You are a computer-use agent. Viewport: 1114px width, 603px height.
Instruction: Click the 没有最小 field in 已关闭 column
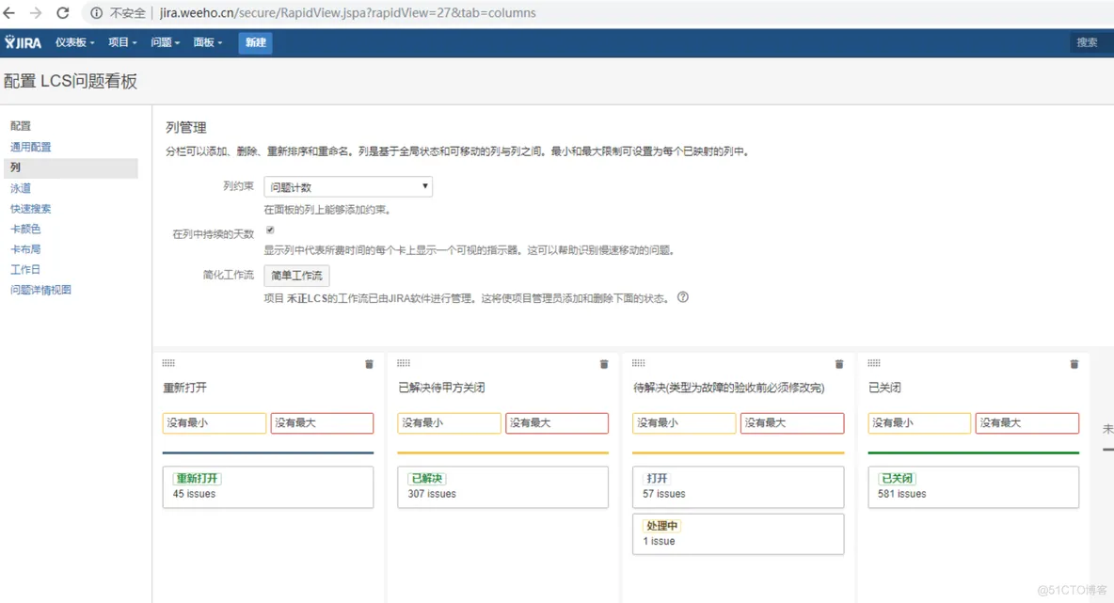tap(919, 423)
